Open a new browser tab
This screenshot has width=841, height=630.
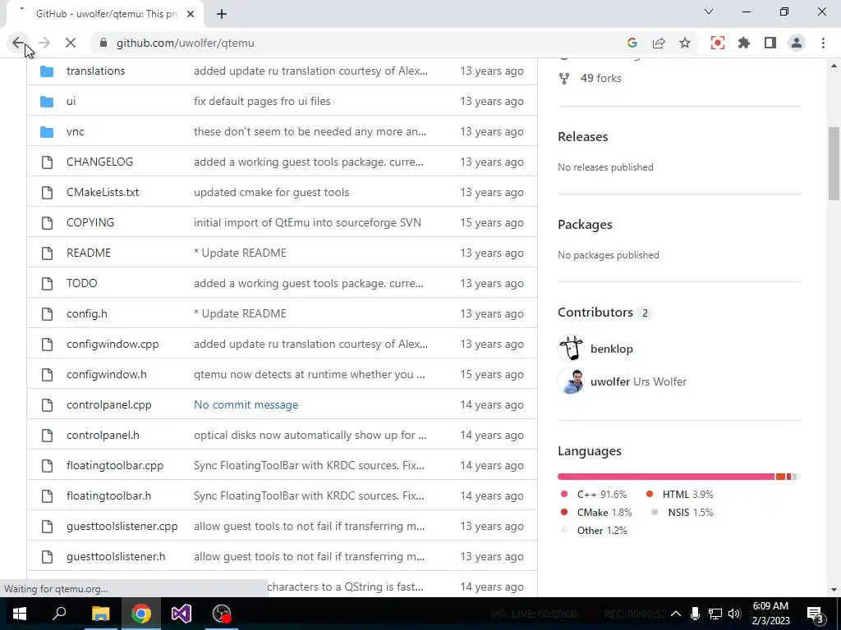click(222, 14)
